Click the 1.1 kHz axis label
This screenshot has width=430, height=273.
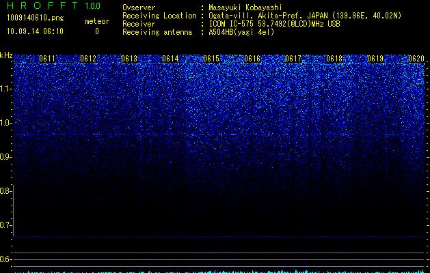coord(5,89)
